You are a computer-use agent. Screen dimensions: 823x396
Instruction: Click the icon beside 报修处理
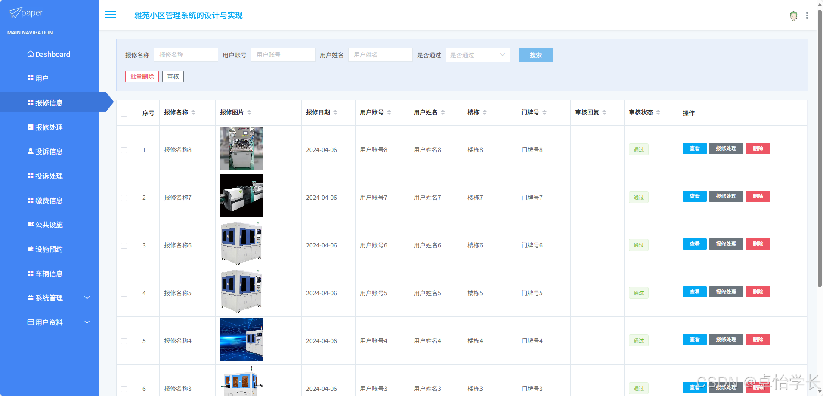(x=31, y=127)
